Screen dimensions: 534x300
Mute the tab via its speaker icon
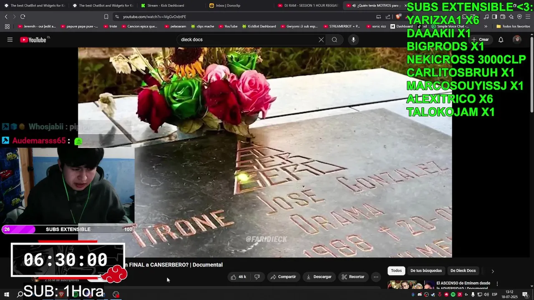point(354,5)
